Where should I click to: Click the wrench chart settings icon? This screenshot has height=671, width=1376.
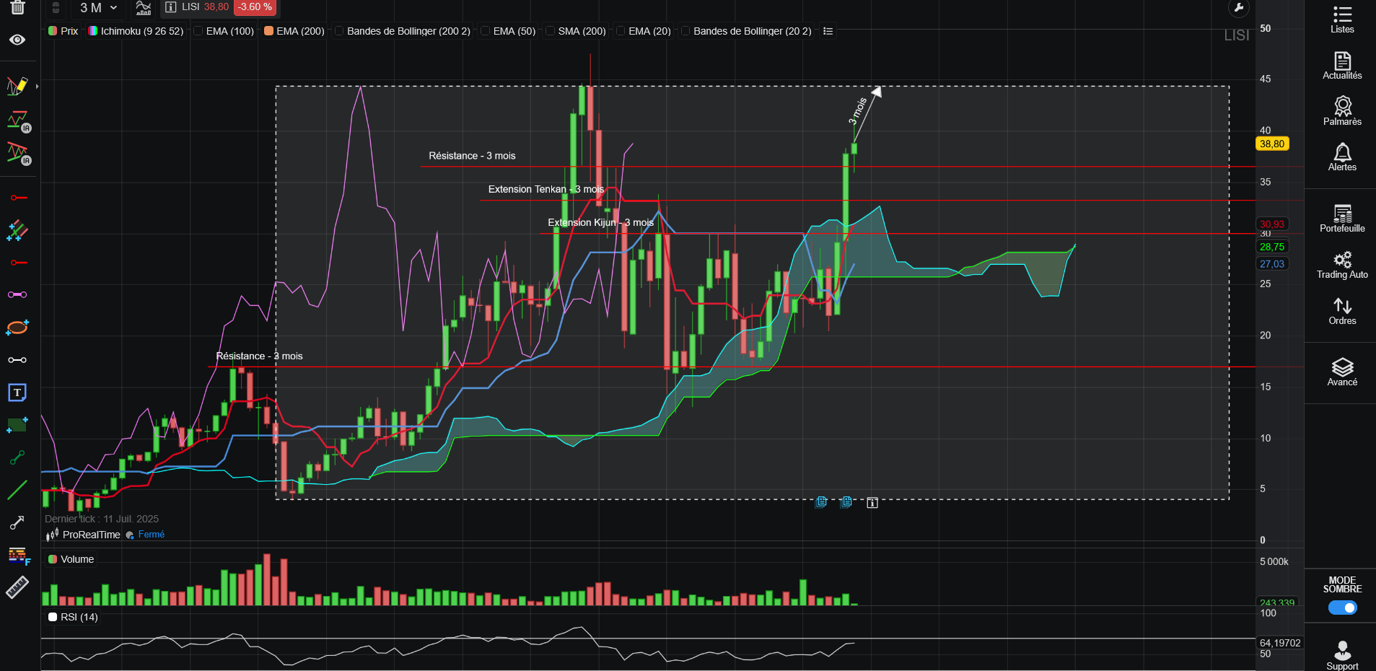(1238, 8)
